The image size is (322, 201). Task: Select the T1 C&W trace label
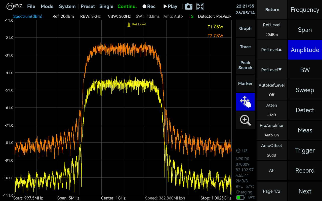click(215, 27)
